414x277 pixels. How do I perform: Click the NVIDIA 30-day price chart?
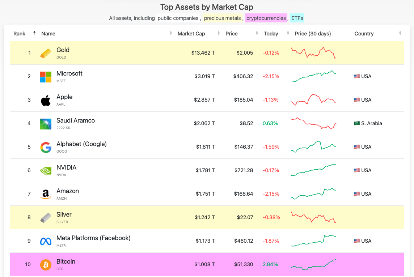tap(314, 170)
